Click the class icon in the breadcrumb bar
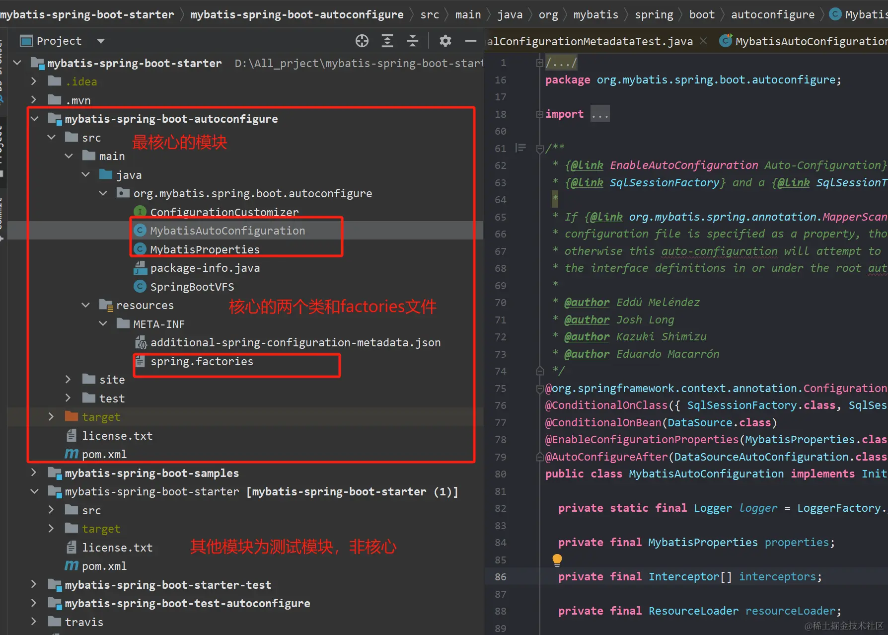 [836, 14]
